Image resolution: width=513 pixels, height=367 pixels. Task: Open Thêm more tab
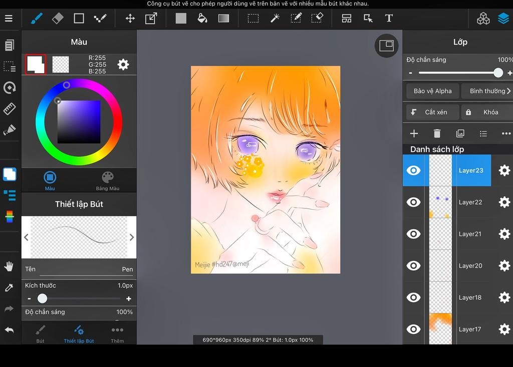(117, 334)
